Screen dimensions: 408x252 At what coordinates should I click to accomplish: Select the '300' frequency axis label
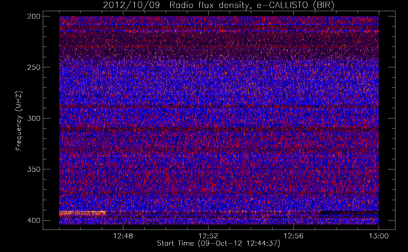34,118
